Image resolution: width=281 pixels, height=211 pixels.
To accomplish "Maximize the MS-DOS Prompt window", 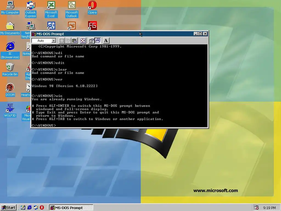I will pos(200,34).
